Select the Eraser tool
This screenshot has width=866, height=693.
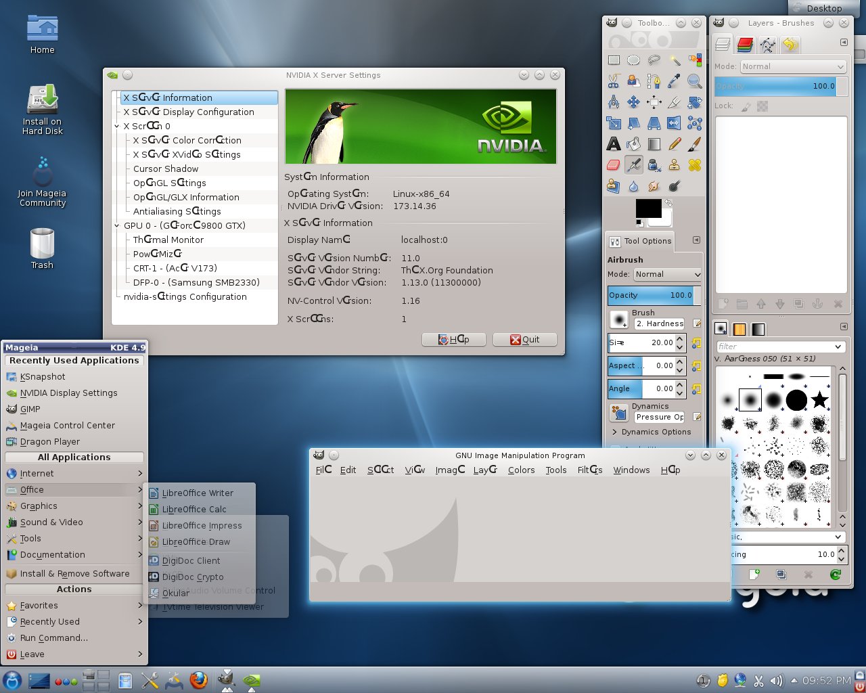click(614, 165)
